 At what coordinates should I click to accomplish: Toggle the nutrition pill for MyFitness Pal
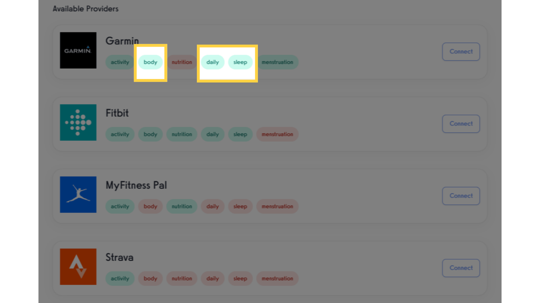point(182,206)
